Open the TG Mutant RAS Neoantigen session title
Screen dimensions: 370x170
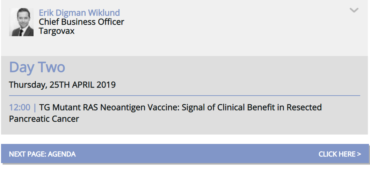click(x=165, y=113)
